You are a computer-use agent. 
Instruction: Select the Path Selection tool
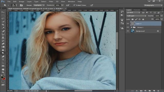tap(3, 63)
